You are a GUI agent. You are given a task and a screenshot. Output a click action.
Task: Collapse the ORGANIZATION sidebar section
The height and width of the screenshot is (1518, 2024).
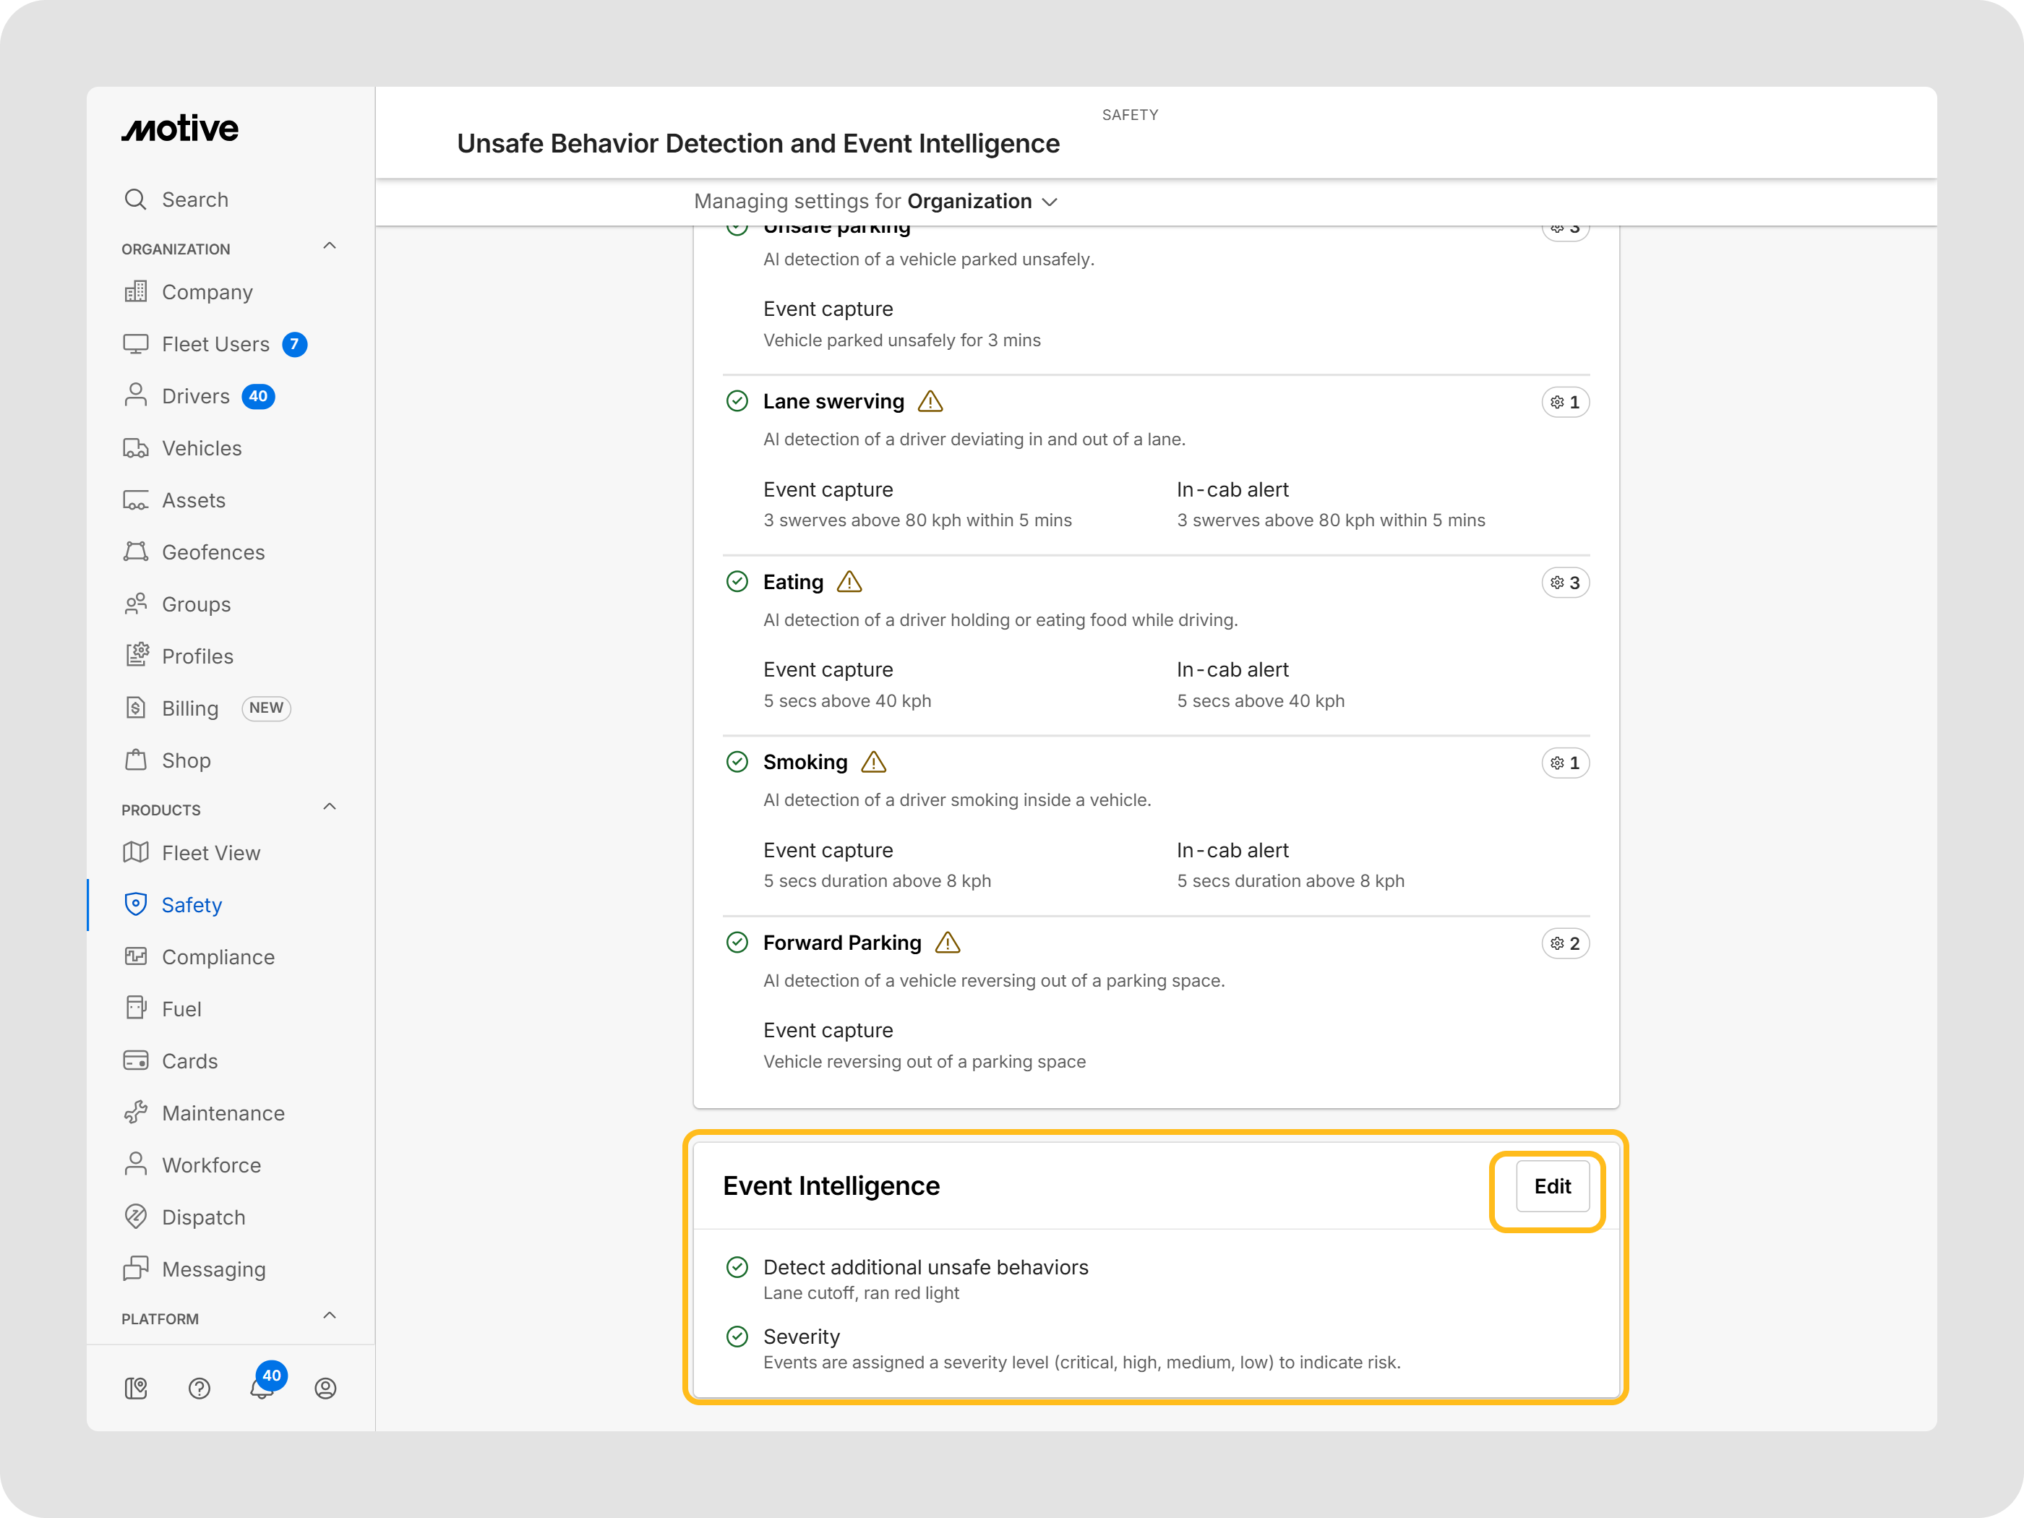click(x=330, y=246)
